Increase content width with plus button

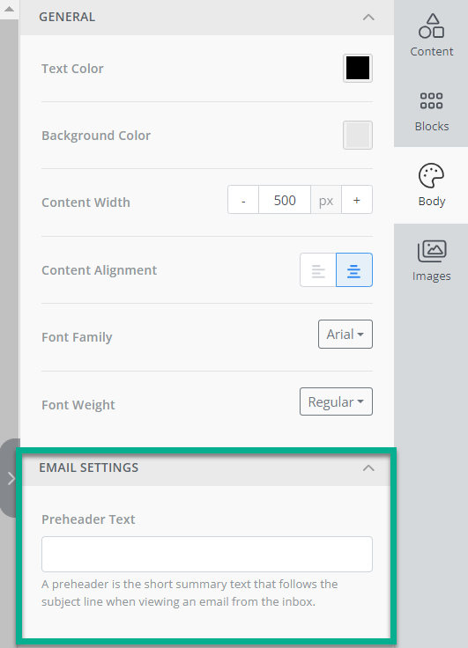tap(357, 200)
